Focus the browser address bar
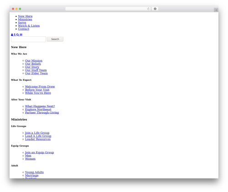The height and width of the screenshot is (192, 228). tap(108, 9)
